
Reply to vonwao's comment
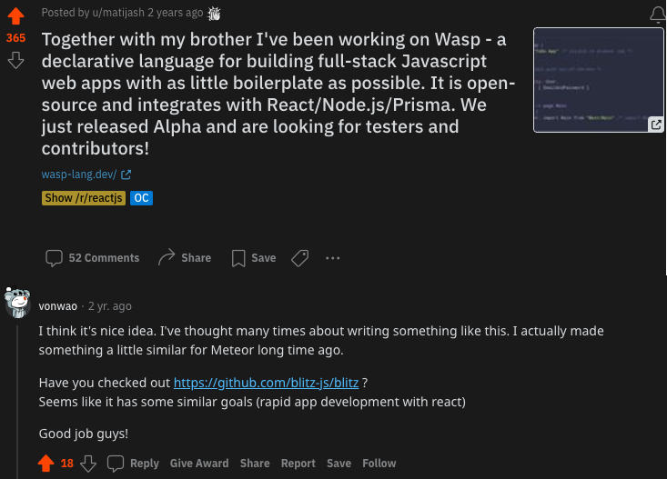pyautogui.click(x=133, y=464)
